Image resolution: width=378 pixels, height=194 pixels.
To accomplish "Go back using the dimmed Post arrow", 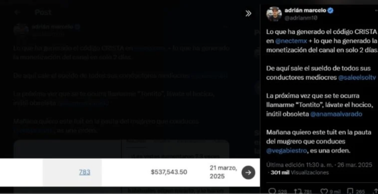I will click(x=17, y=13).
